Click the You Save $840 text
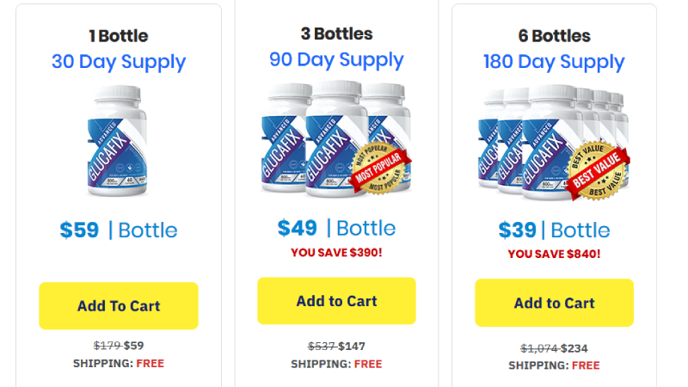 554,254
